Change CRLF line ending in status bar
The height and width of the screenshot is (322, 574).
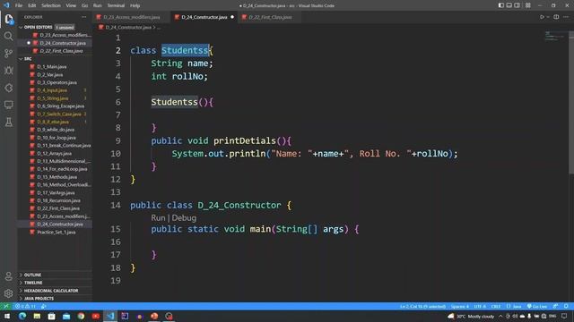tap(496, 306)
